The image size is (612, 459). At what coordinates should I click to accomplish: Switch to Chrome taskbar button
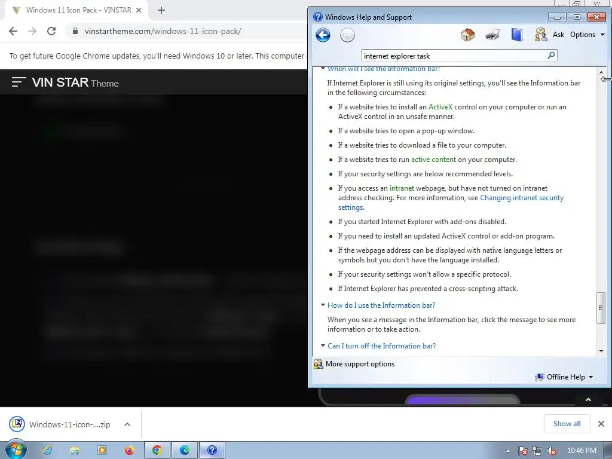point(157,451)
